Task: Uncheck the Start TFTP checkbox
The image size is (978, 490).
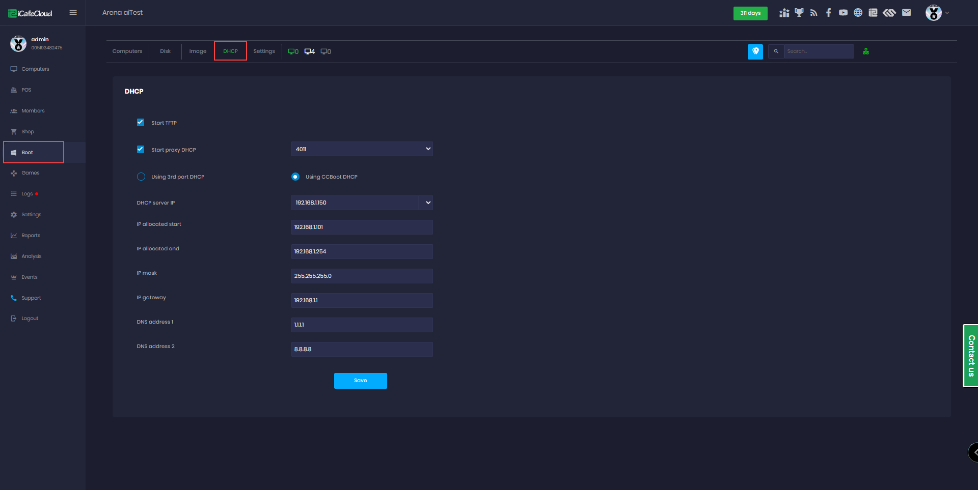Action: (x=141, y=123)
